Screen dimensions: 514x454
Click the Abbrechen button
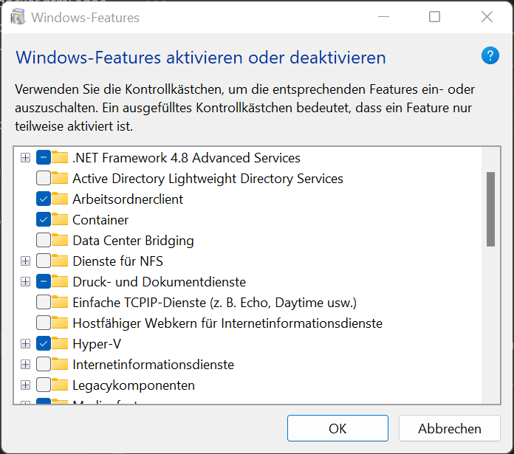tap(450, 428)
